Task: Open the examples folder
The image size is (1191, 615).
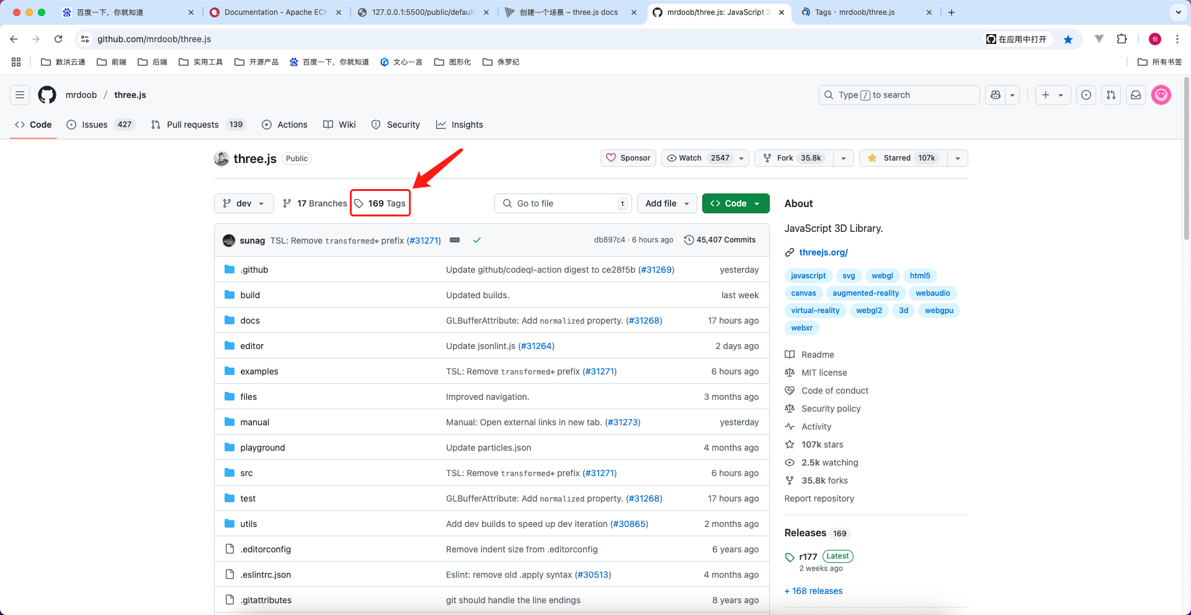Action: pos(259,371)
